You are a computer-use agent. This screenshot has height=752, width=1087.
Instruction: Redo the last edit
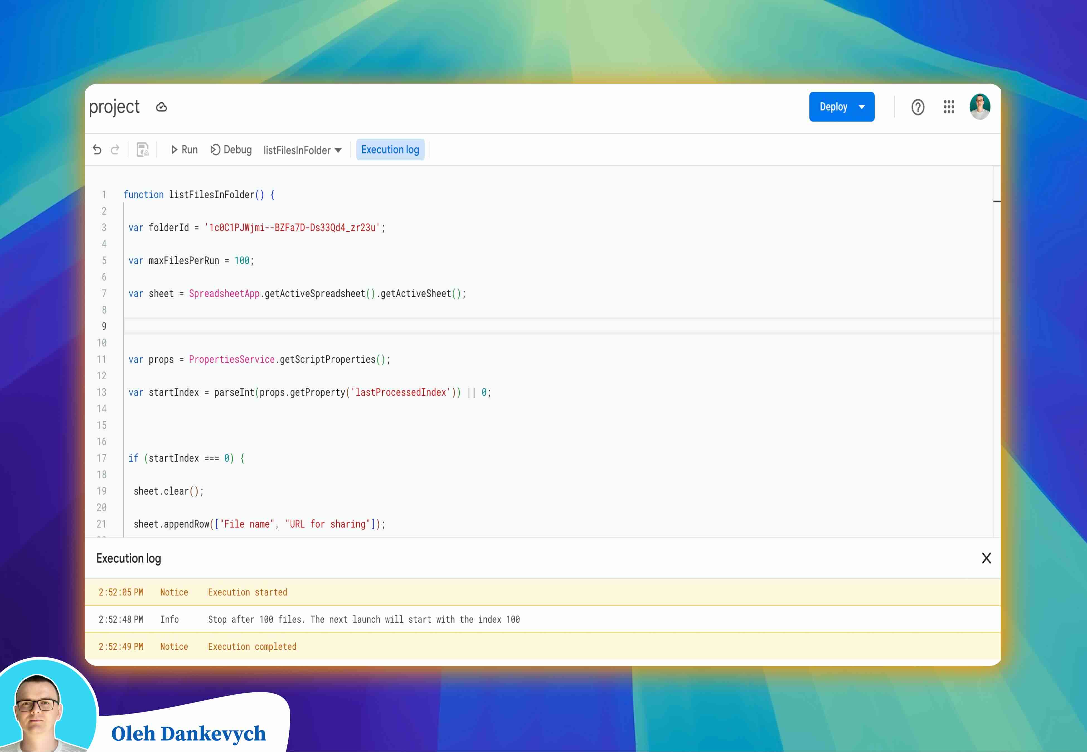click(115, 150)
